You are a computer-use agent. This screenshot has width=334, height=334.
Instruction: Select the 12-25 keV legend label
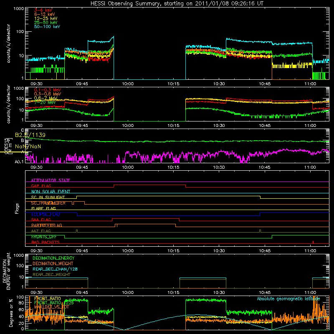coord(46,18)
